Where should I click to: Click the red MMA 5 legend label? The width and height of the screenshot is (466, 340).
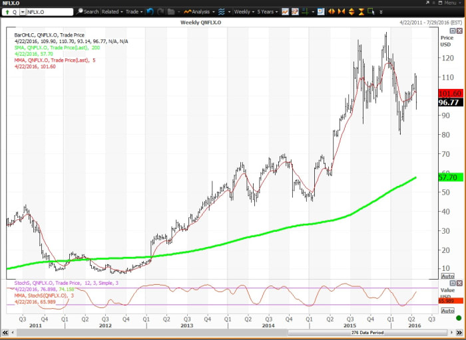[55, 60]
